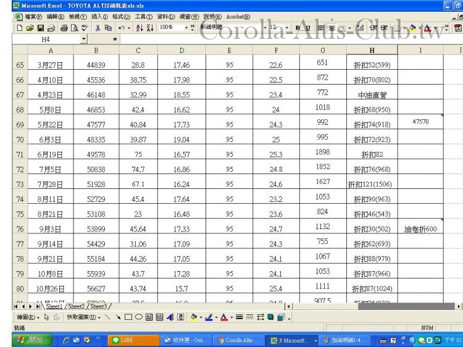This screenshot has width=463, height=347.
Task: Click drawing toolbar fill color bucket
Action: 194,317
